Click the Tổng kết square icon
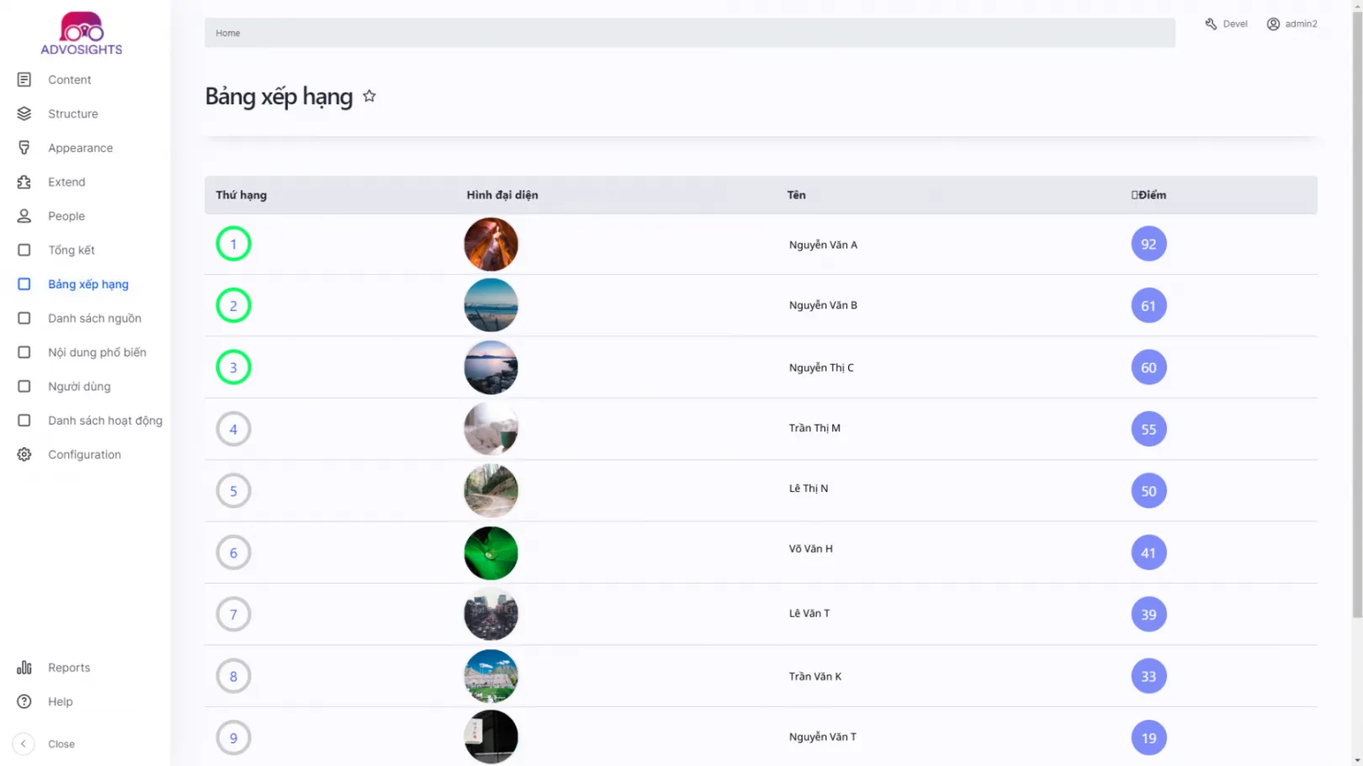 (24, 250)
